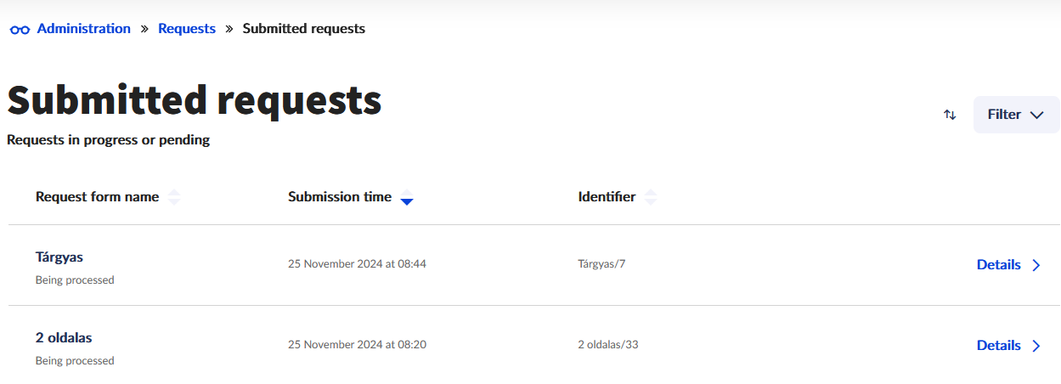Open the Administration breadcrumb link
The height and width of the screenshot is (384, 1061).
tap(83, 29)
